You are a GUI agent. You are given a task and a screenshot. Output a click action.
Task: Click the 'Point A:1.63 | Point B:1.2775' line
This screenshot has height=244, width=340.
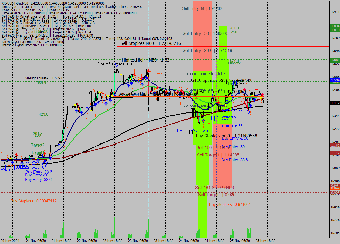[x=35, y=10]
